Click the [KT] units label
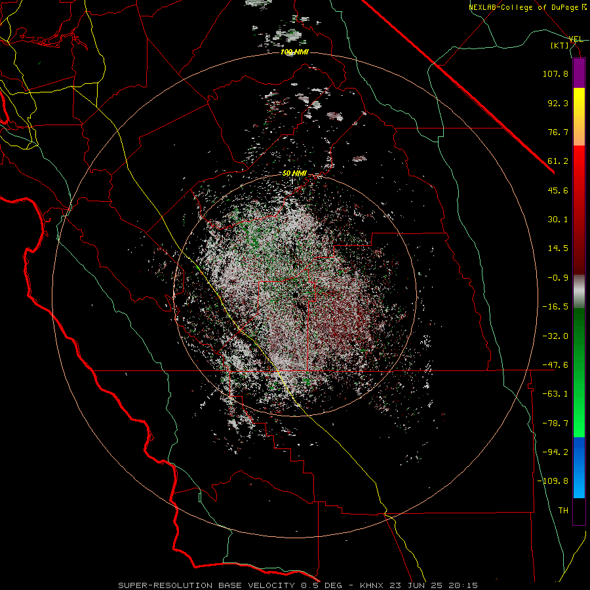590x590 pixels. pos(560,45)
